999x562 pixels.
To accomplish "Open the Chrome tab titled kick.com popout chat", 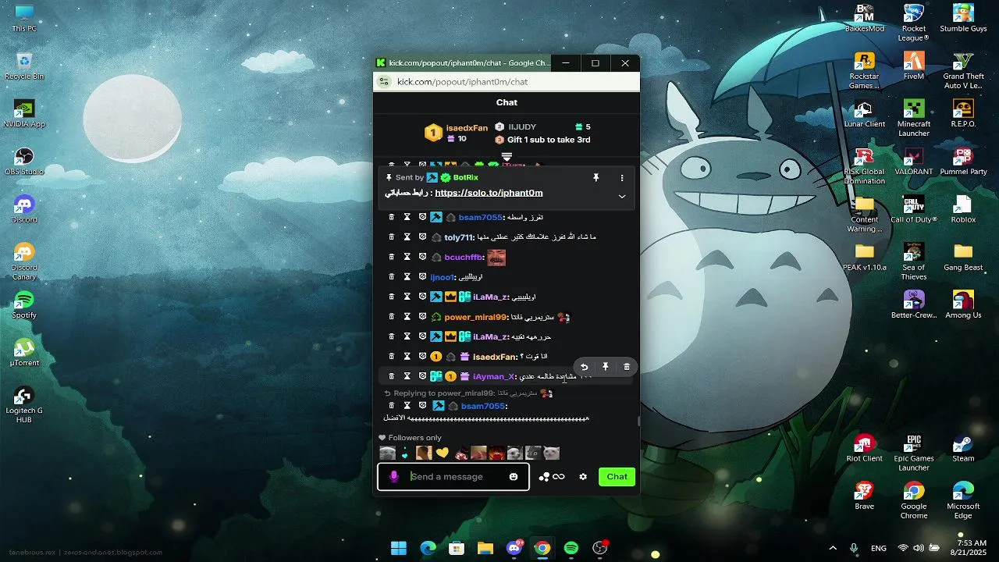I will coord(463,62).
